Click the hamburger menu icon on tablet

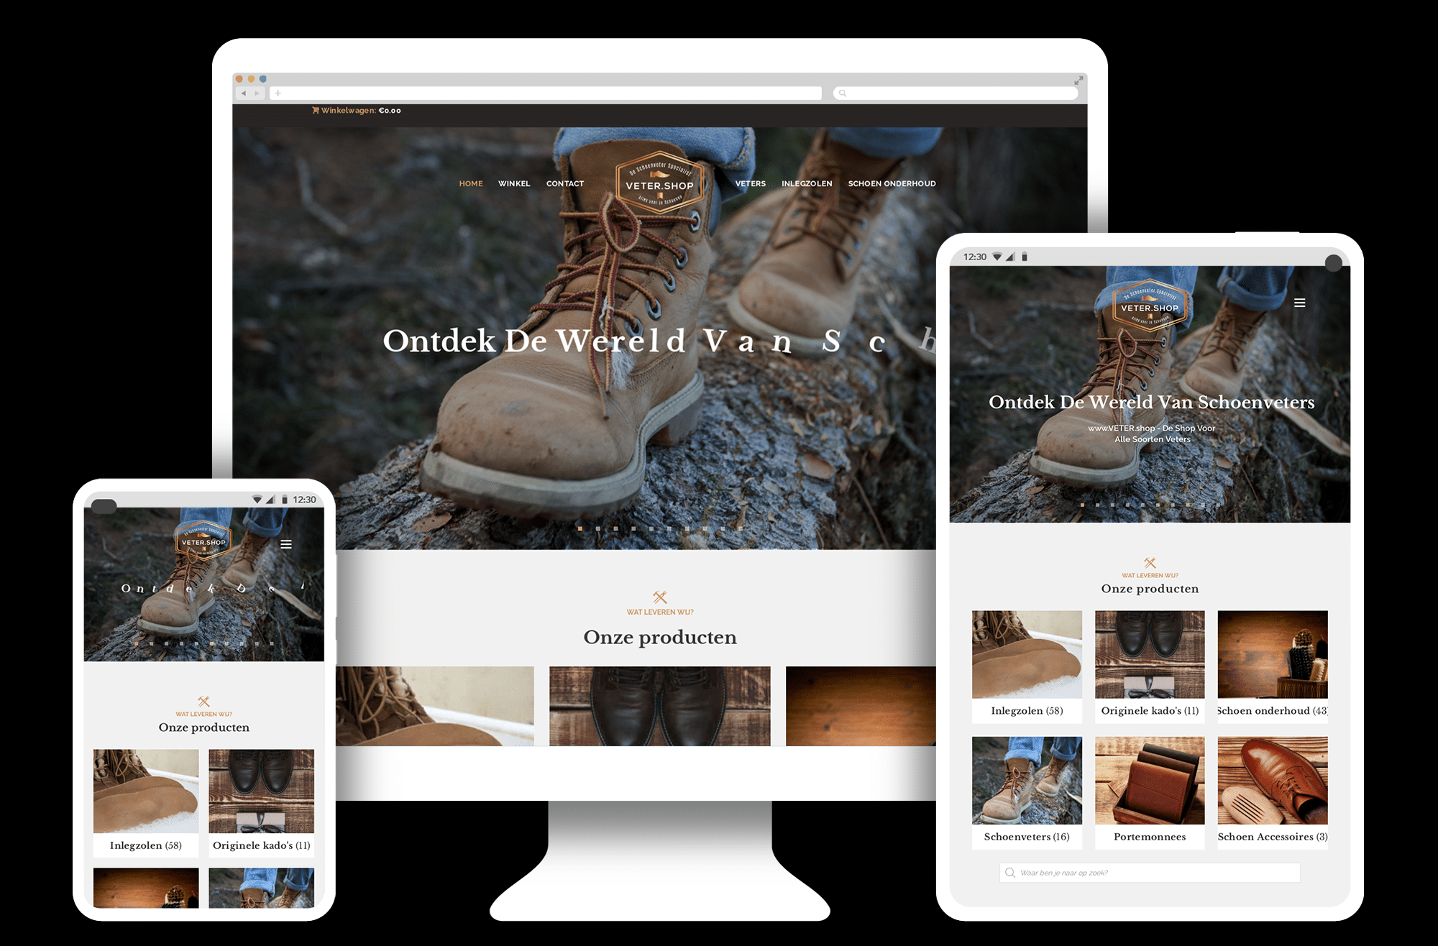[1302, 302]
